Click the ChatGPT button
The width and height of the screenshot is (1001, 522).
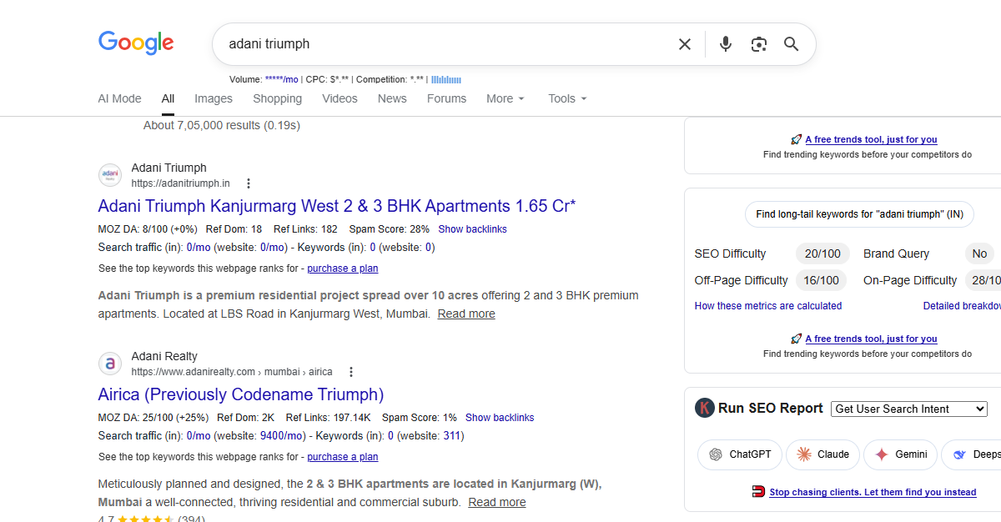click(740, 454)
